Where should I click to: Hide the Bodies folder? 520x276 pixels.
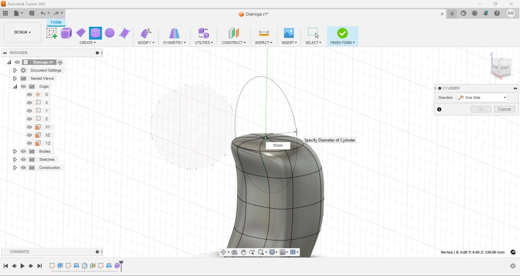tap(24, 151)
